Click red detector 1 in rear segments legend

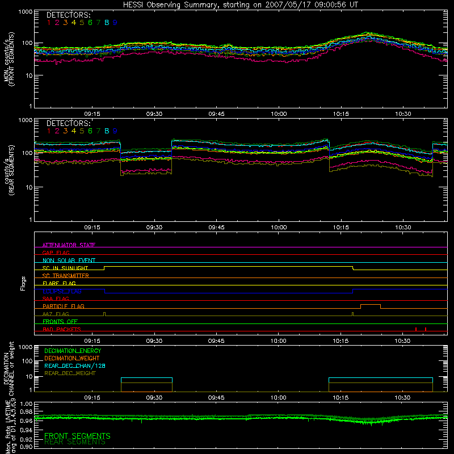[49, 131]
